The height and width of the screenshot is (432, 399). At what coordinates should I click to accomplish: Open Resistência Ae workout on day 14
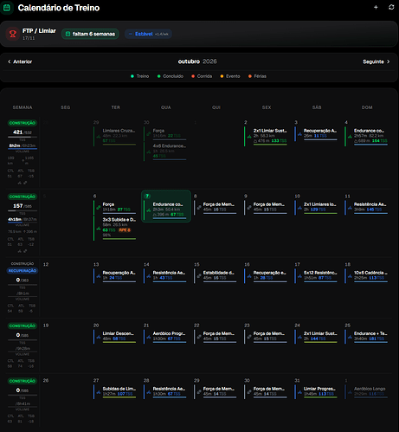pos(165,276)
